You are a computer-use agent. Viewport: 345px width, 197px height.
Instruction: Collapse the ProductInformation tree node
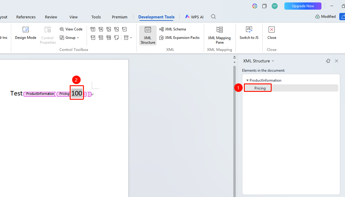point(247,80)
